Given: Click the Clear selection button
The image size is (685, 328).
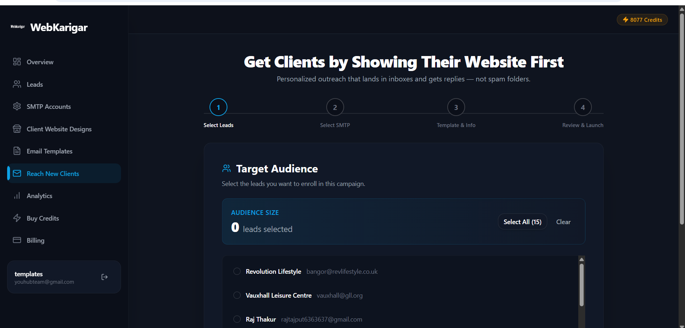Looking at the screenshot, I should tap(563, 222).
